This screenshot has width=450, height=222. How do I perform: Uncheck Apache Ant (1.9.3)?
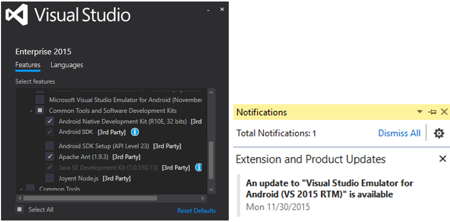(50, 157)
